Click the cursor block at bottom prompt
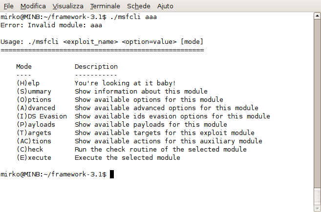The width and height of the screenshot is (321, 212). click(112, 174)
